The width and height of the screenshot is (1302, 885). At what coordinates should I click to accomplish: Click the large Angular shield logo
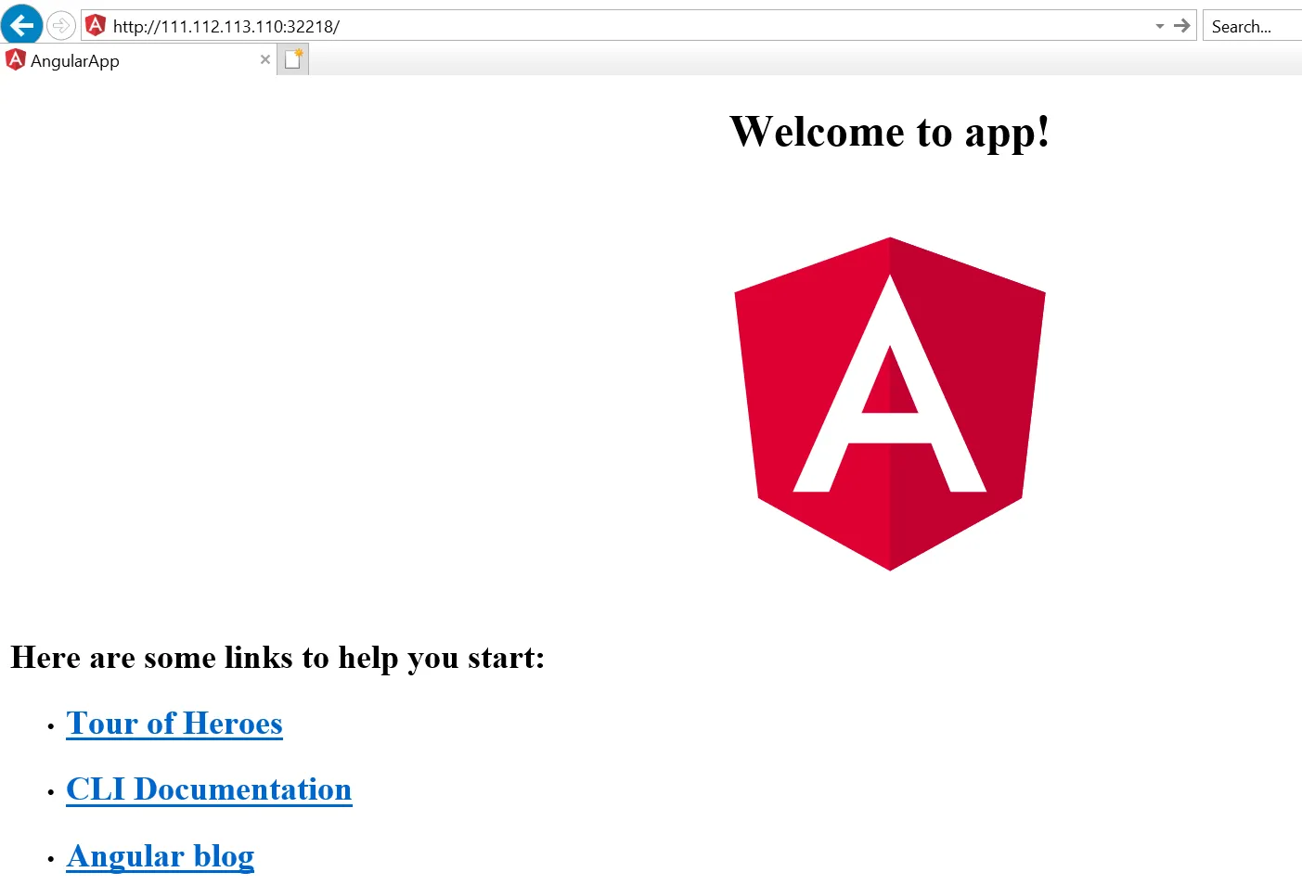pyautogui.click(x=890, y=404)
